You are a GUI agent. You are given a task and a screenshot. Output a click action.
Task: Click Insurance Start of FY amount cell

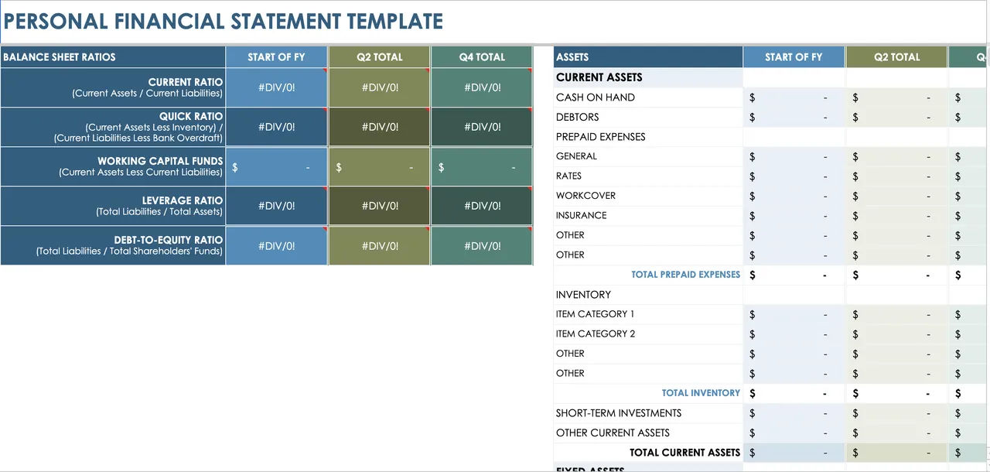(x=794, y=216)
